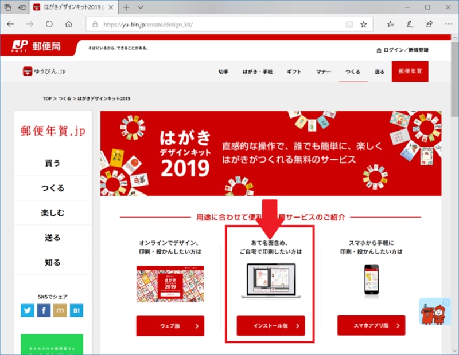The width and height of the screenshot is (459, 355).
Task: Click the Share icon in Edge toolbar
Action: tap(428, 25)
